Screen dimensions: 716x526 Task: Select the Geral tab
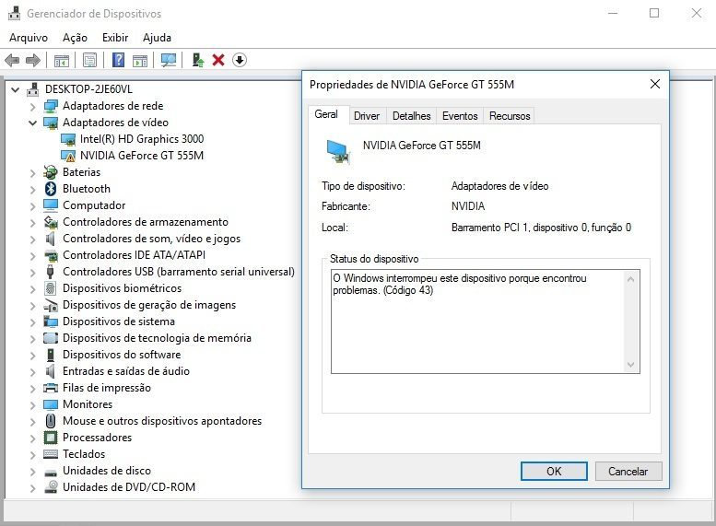coord(326,114)
